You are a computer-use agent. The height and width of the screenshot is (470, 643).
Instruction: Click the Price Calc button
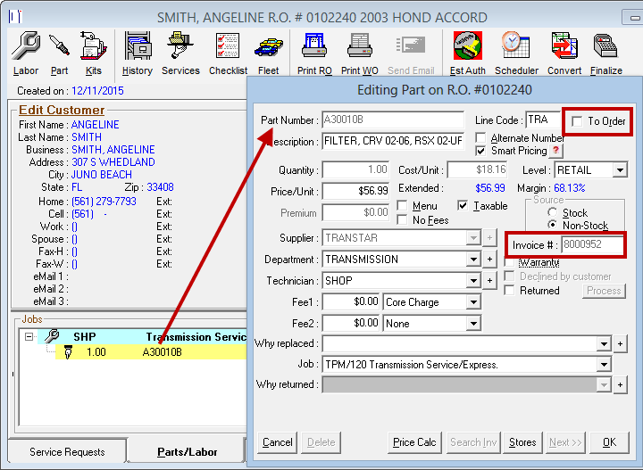(414, 442)
